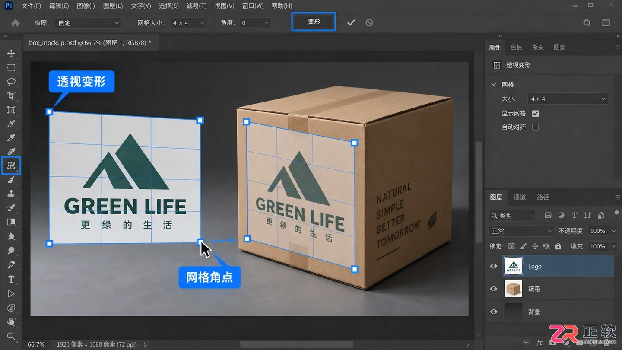Open the 角度 dropdown
622x350 pixels.
[255, 23]
